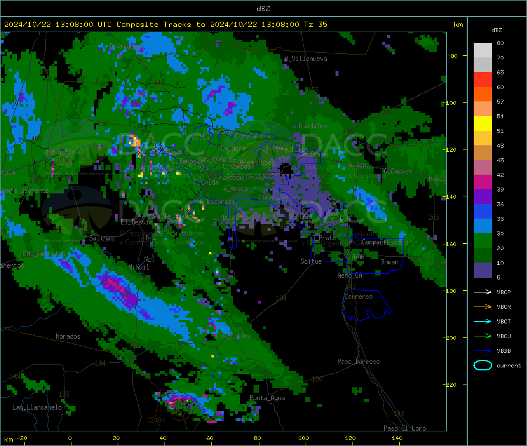Pick the light gray 70–80 dBZ swatch
This screenshot has width=527, height=446.
click(482, 50)
